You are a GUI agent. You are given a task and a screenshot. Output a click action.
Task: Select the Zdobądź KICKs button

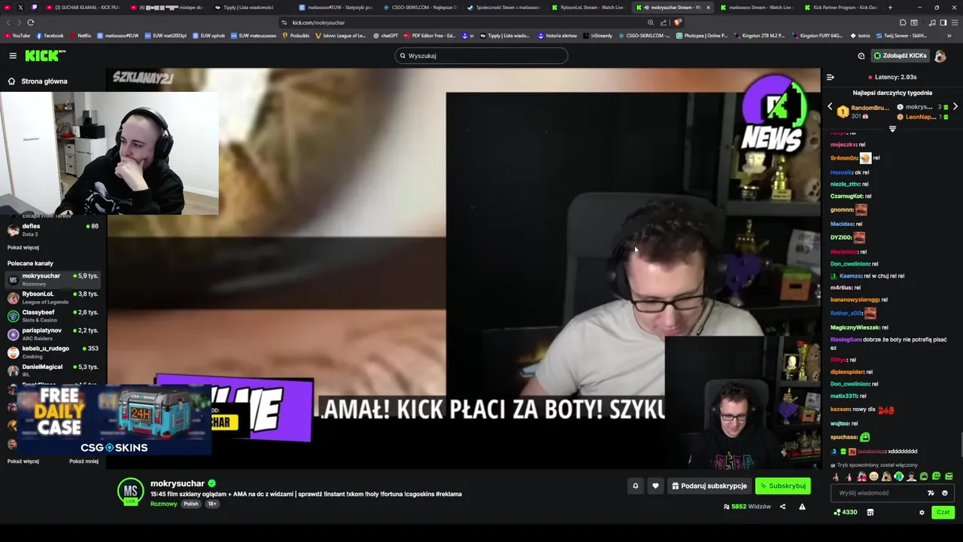[900, 56]
